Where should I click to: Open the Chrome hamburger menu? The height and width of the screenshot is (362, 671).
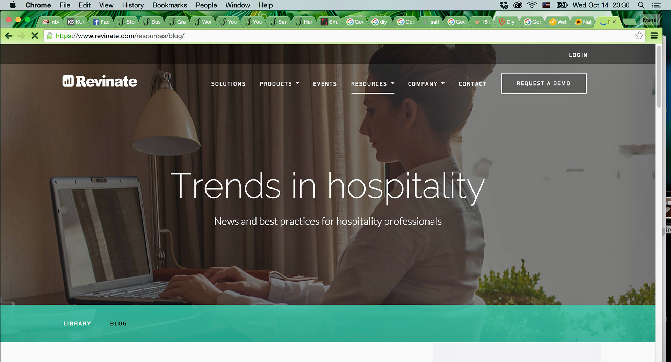[x=654, y=36]
